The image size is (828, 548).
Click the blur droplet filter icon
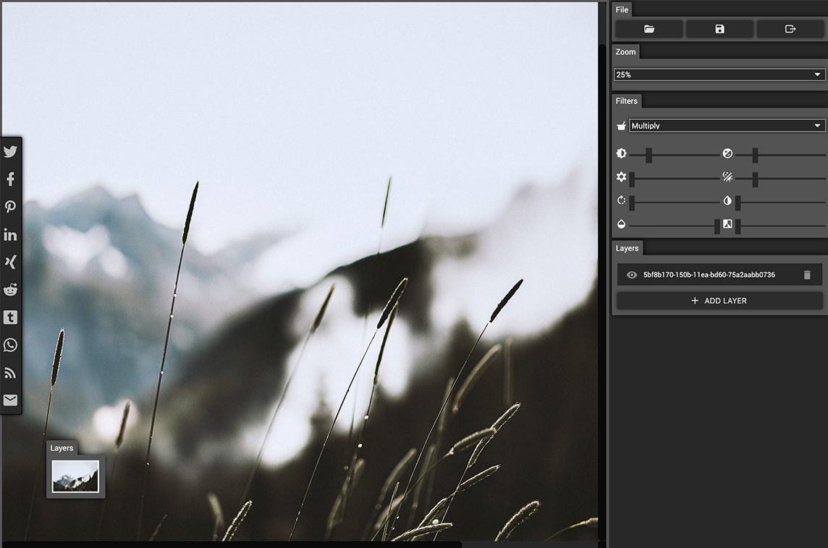click(x=621, y=225)
